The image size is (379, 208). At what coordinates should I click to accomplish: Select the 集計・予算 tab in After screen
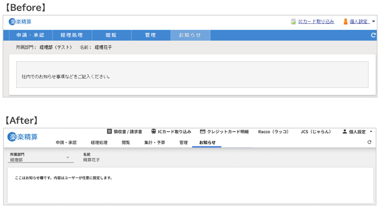(x=155, y=142)
